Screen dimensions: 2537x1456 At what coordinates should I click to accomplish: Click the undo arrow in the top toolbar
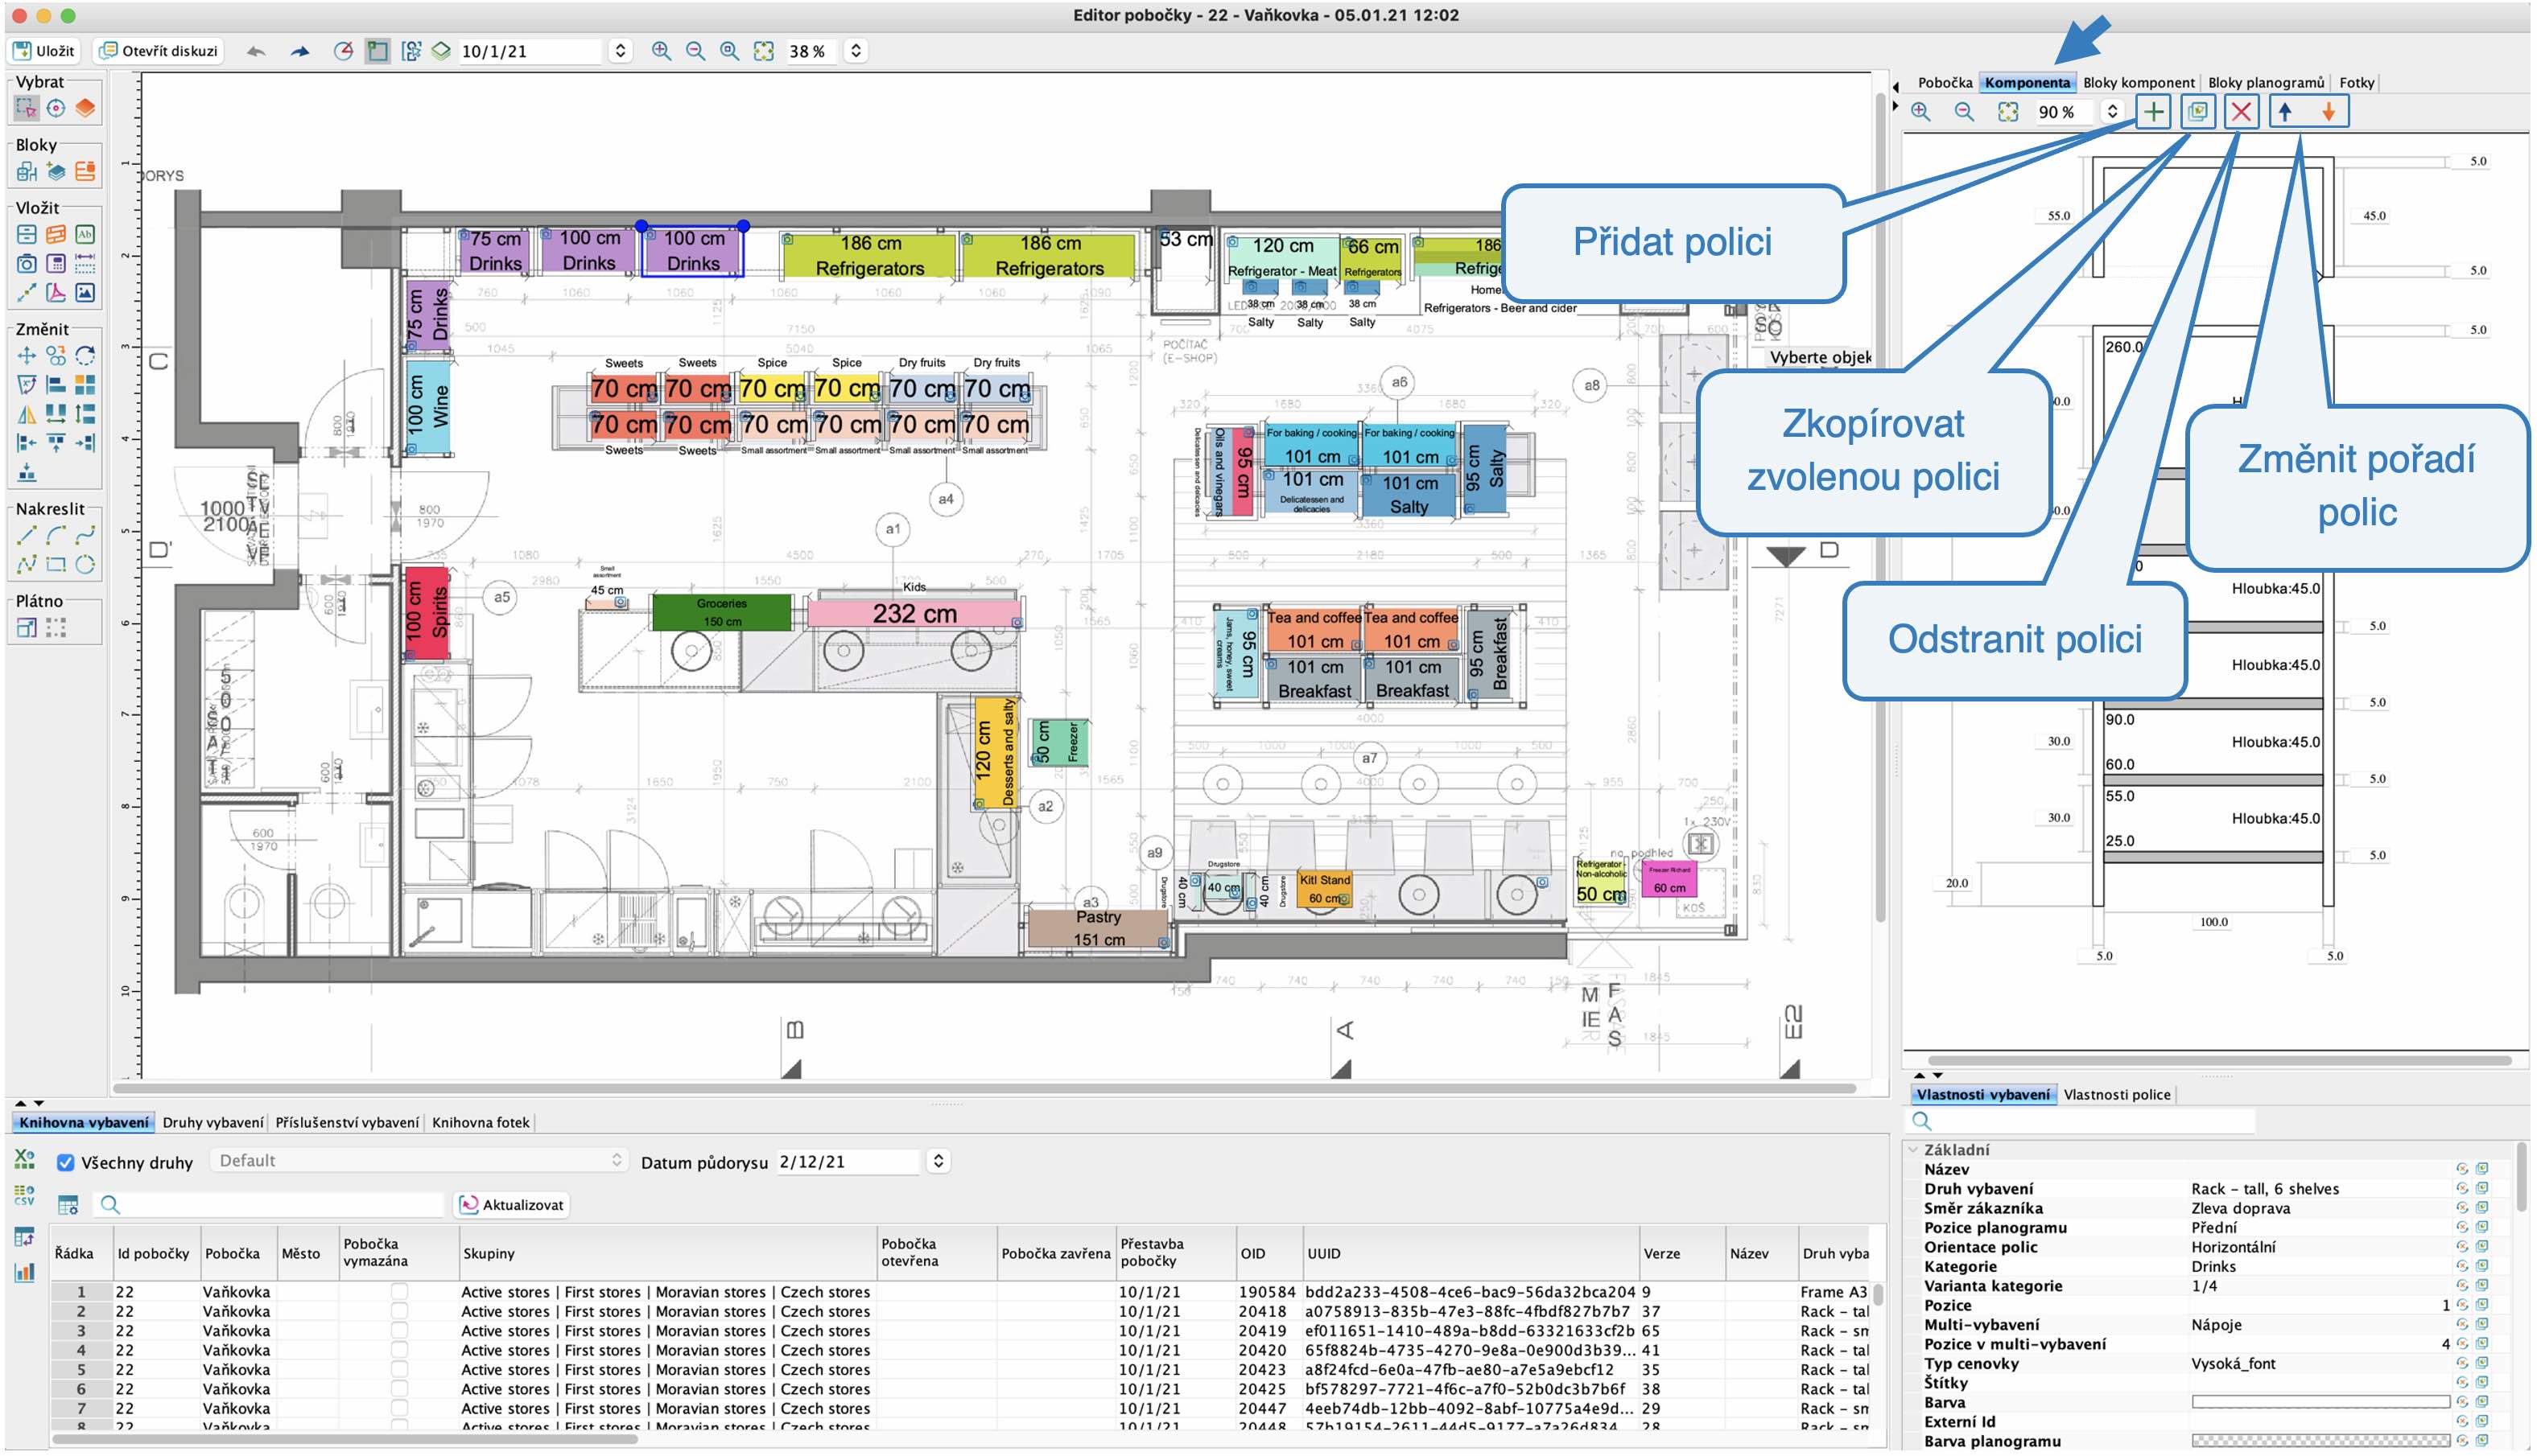[x=256, y=51]
